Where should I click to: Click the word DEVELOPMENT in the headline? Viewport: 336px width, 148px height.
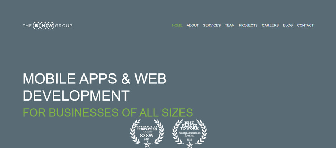tap(76, 96)
